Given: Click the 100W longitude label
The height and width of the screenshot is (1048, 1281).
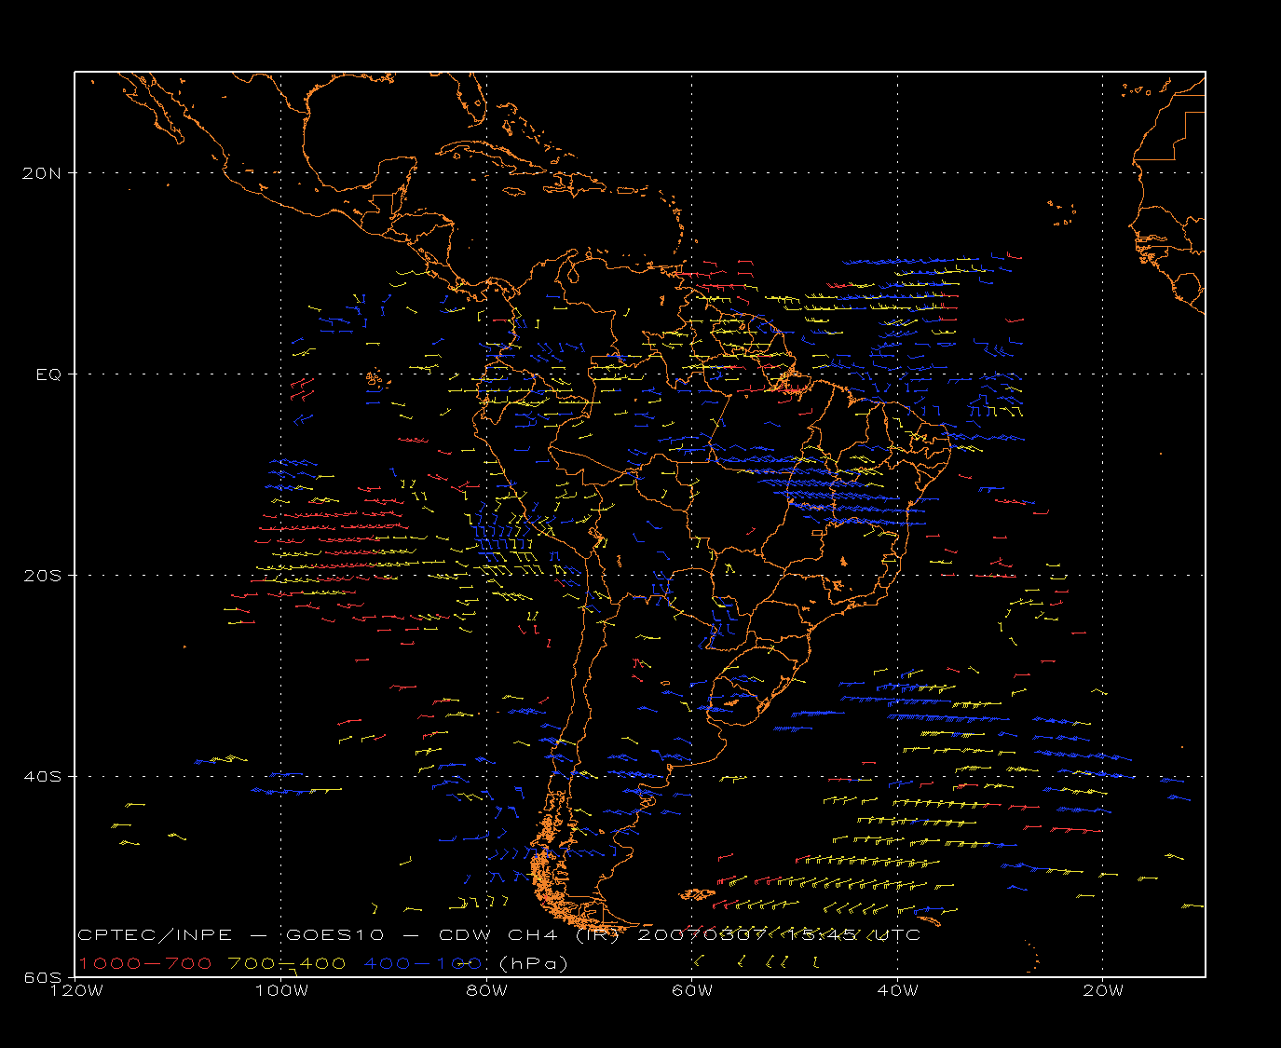Looking at the screenshot, I should tap(281, 991).
